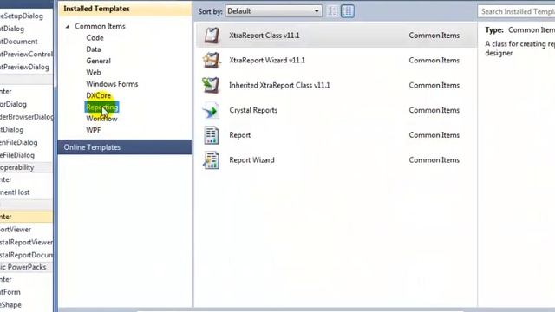Select the Inherited XtraReport Class icon
Image resolution: width=555 pixels, height=312 pixels.
click(x=212, y=85)
